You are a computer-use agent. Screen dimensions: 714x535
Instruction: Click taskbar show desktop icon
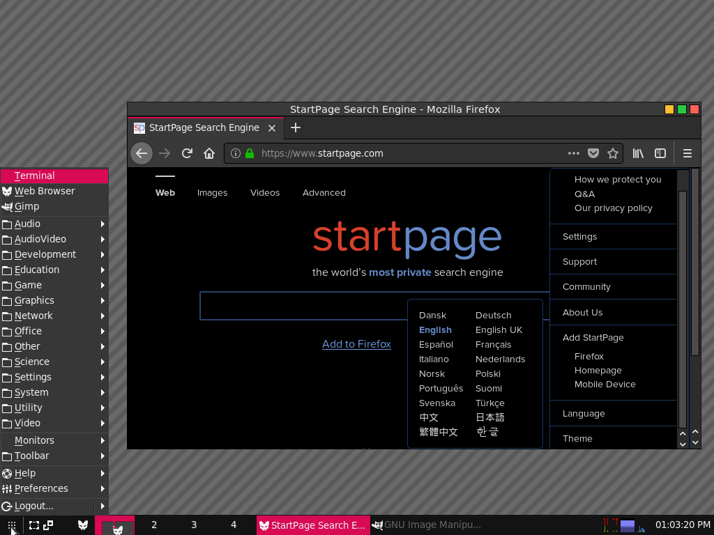[x=34, y=525]
